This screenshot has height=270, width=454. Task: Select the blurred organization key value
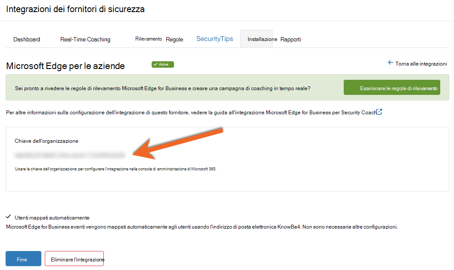tap(70, 155)
